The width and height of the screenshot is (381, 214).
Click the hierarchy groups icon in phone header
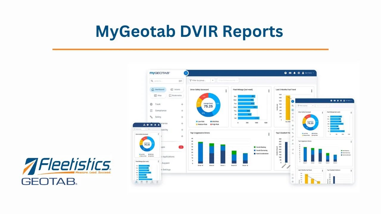click(x=144, y=125)
